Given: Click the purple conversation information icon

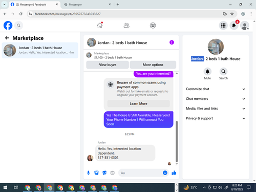Looking at the screenshot, I should pyautogui.click(x=172, y=42).
